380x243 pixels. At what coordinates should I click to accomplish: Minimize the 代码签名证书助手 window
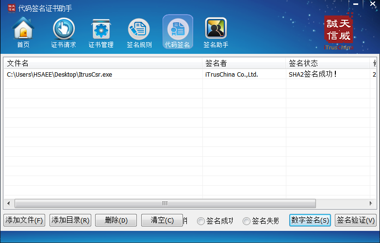(356, 4)
